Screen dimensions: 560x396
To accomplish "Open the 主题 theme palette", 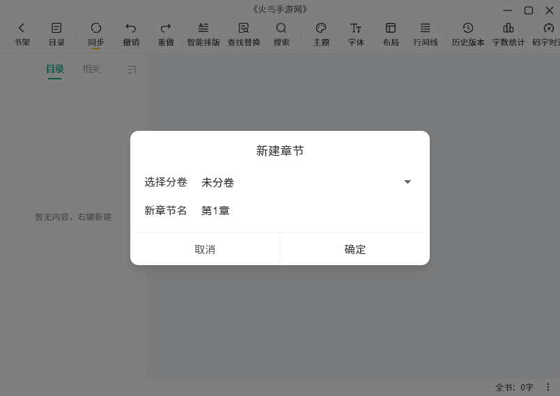I will [x=321, y=35].
